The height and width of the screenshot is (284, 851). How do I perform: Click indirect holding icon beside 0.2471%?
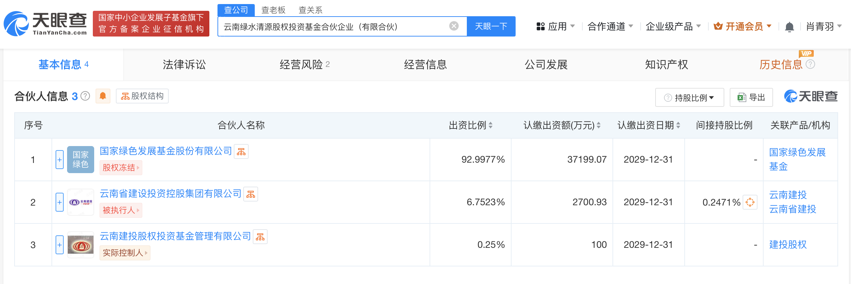750,202
